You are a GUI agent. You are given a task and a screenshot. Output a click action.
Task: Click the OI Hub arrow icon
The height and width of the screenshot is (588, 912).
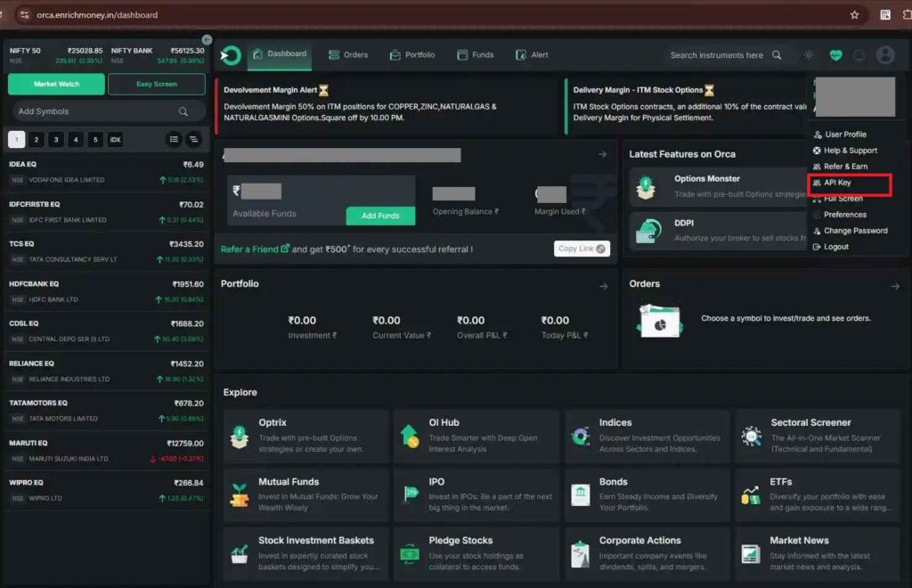410,436
